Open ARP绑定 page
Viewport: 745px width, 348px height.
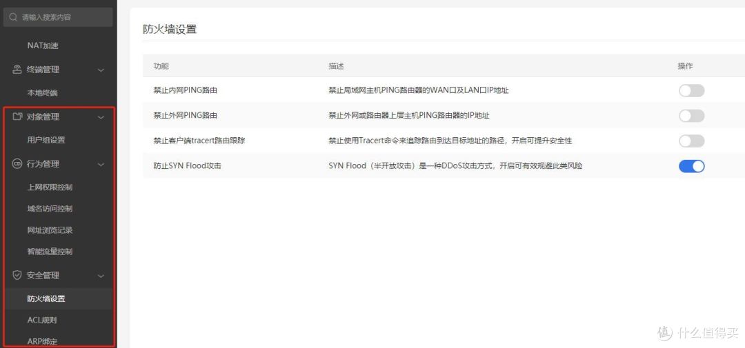click(x=42, y=341)
